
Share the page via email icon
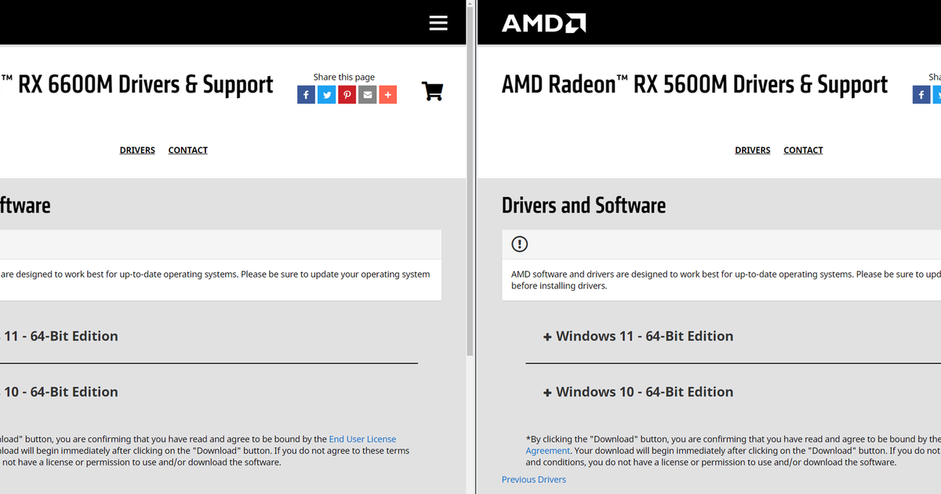coord(368,95)
